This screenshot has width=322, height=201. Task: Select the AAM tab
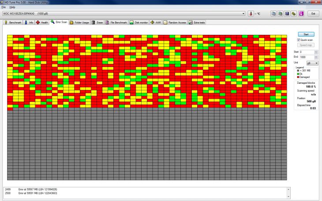156,22
